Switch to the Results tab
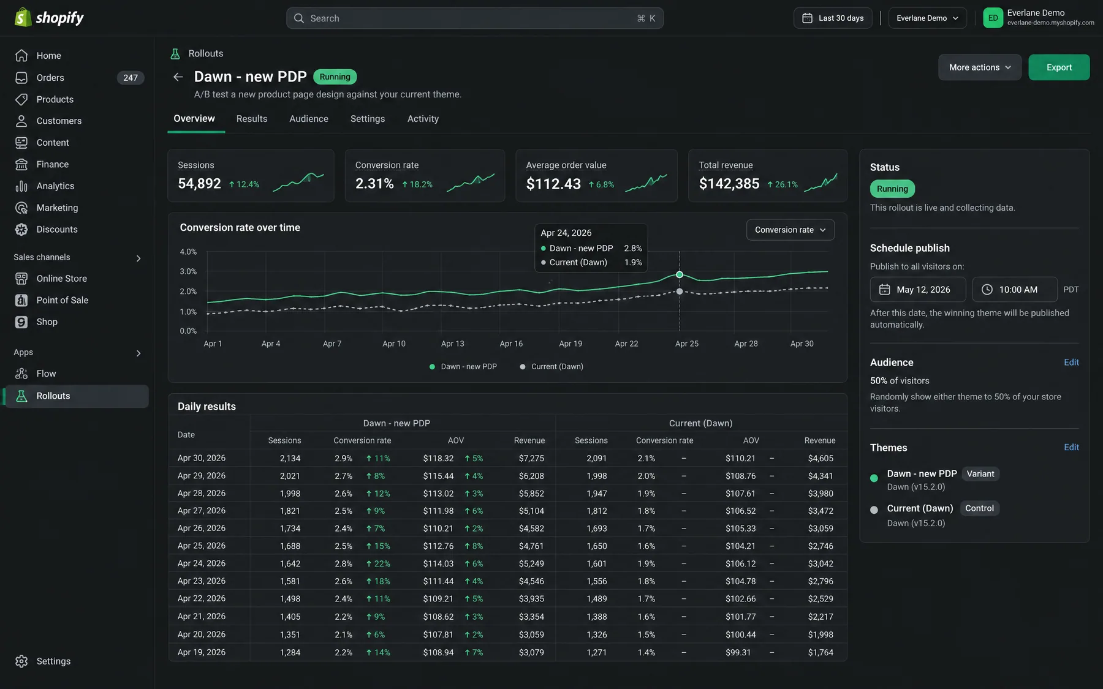The height and width of the screenshot is (689, 1103). 252,119
